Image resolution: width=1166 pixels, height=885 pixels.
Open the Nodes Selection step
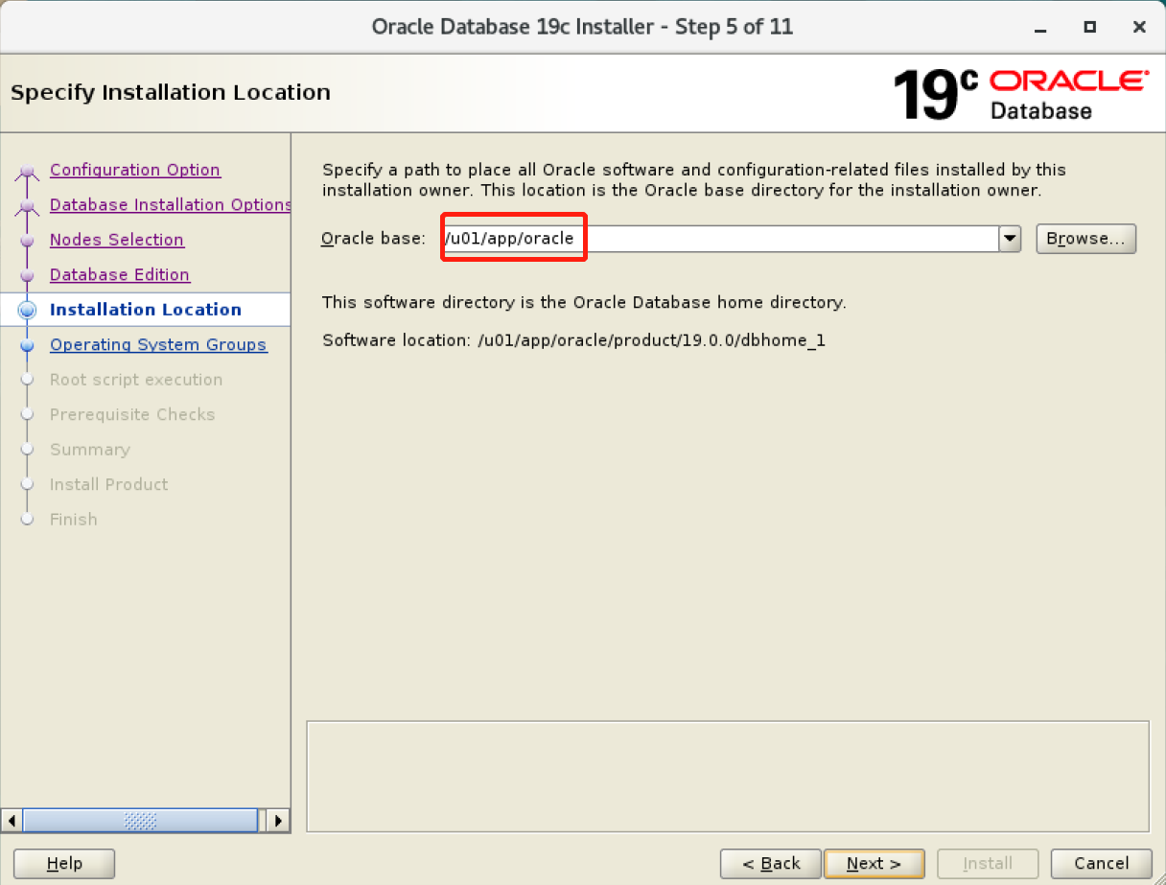(117, 240)
